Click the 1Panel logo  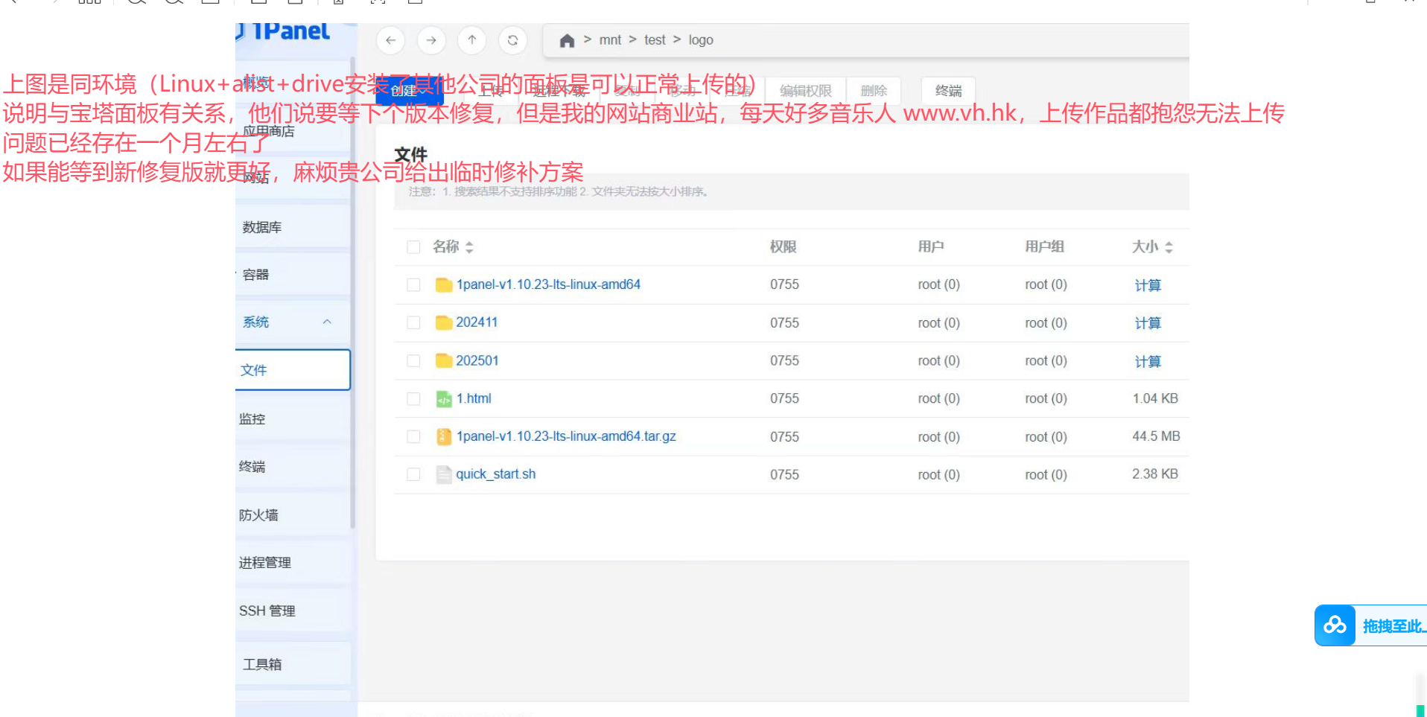tap(285, 31)
